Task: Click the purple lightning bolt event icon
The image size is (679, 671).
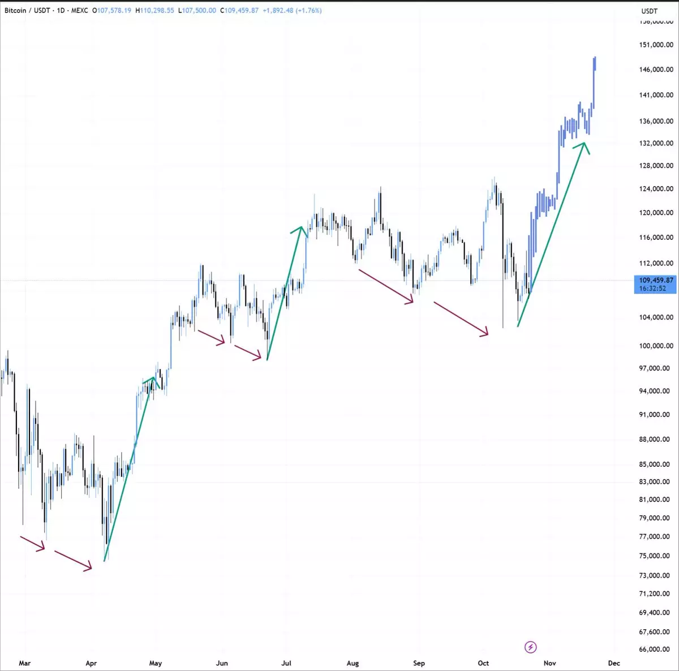Action: [531, 647]
